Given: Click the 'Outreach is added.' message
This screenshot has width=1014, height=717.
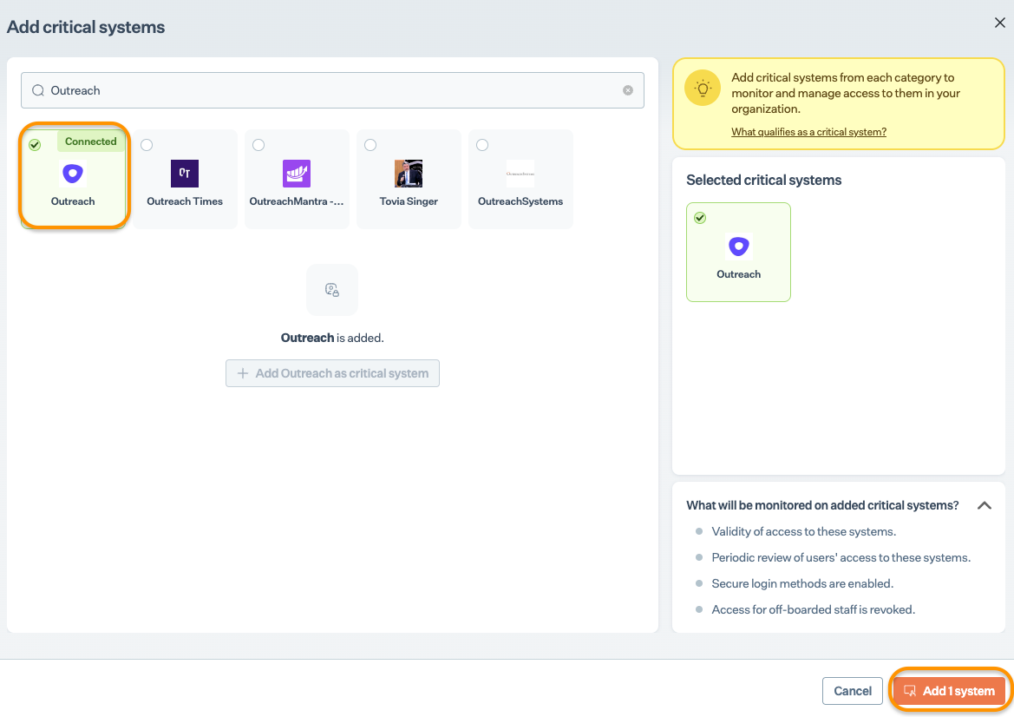Looking at the screenshot, I should [x=332, y=338].
